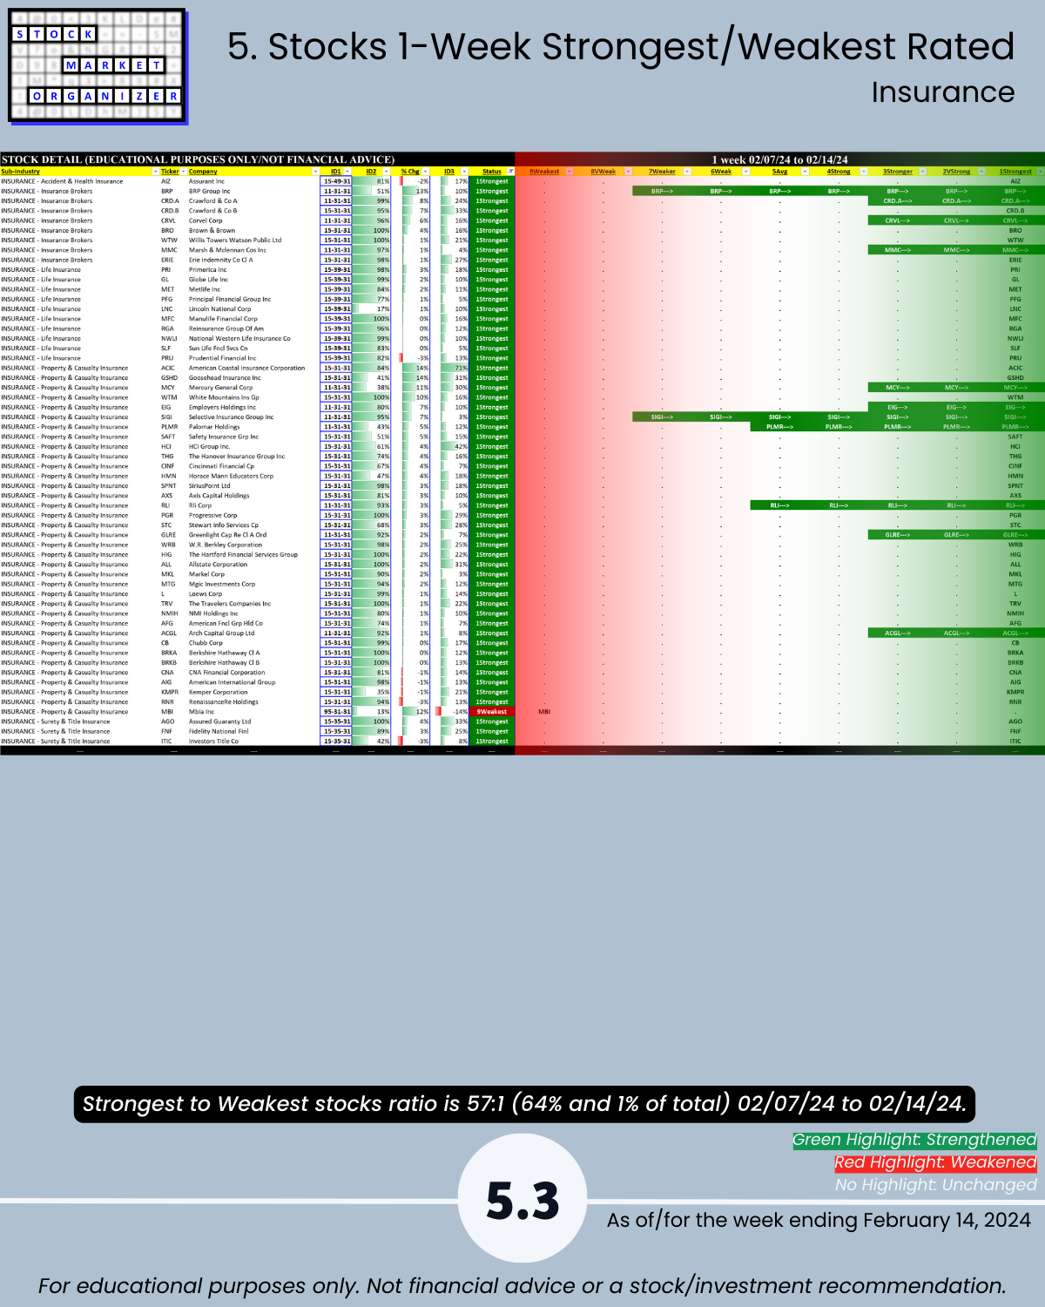This screenshot has width=1045, height=1307.
Task: Open the 6Weak column filter dropdown
Action: [746, 172]
